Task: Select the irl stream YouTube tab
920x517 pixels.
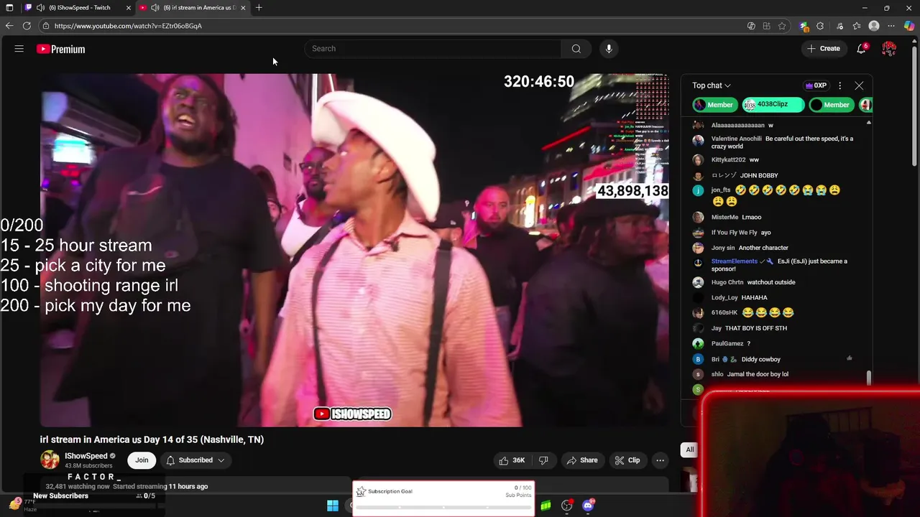Action: (x=193, y=8)
